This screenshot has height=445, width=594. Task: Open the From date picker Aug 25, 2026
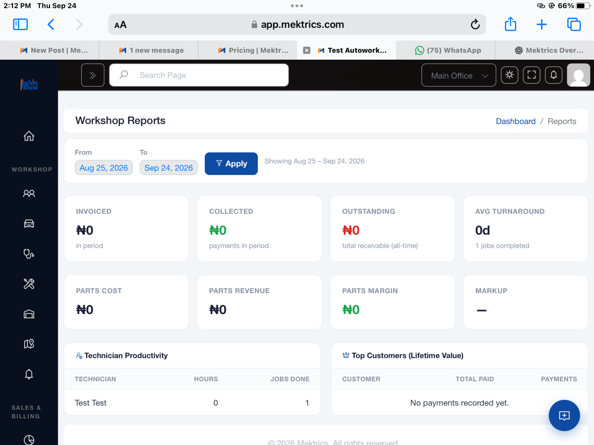[104, 168]
